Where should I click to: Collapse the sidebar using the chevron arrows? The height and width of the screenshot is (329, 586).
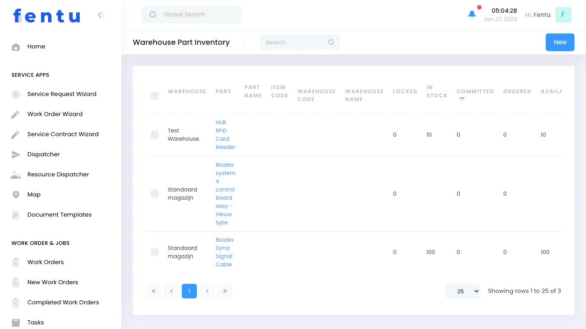(101, 15)
